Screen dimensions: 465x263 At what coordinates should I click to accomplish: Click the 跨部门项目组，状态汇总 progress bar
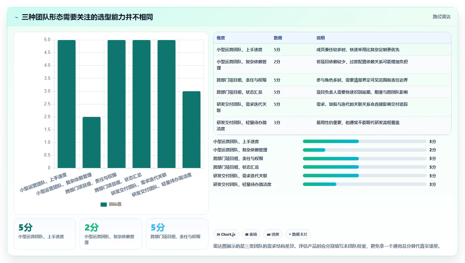[x=365, y=167]
